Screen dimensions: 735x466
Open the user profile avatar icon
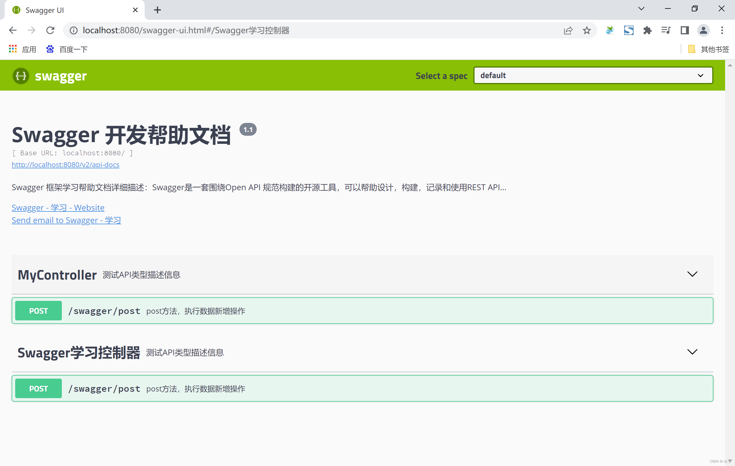[x=703, y=30]
